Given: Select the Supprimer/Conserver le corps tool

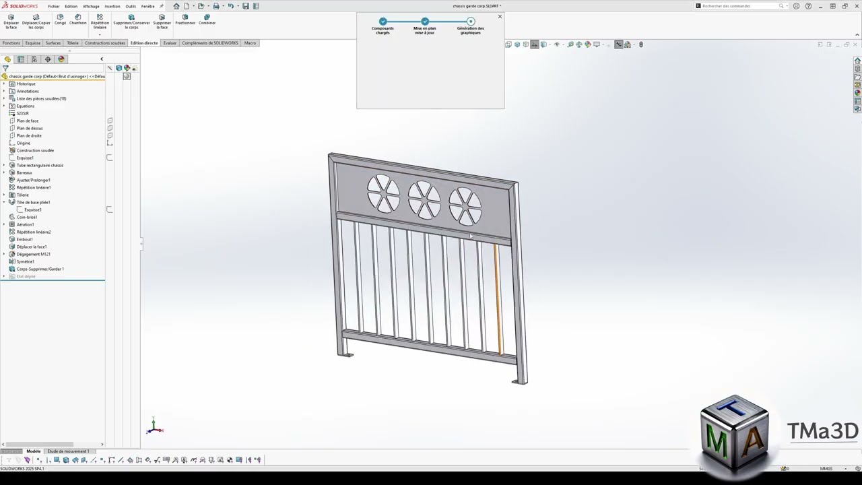Looking at the screenshot, I should click(x=131, y=22).
